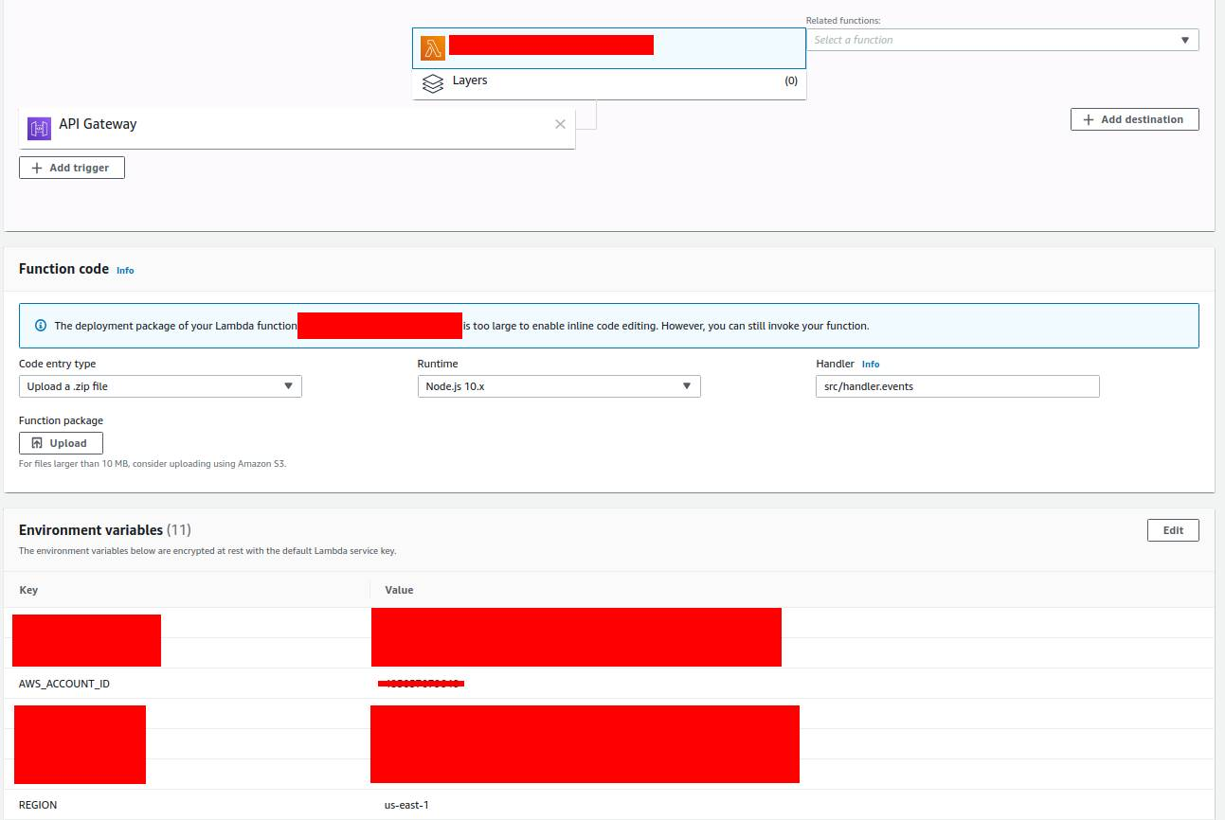
Task: Click the Function code heading
Action: point(63,269)
